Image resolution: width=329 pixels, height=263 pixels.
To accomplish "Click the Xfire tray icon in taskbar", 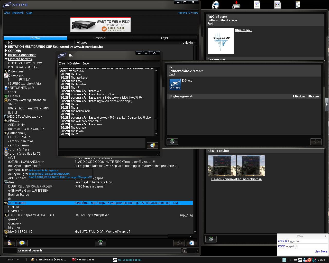I will click(300, 260).
